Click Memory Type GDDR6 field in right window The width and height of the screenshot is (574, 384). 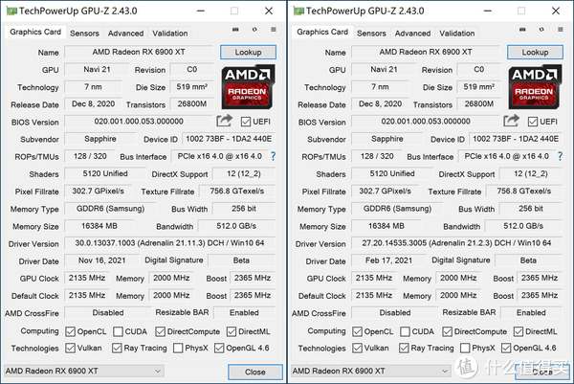click(397, 209)
